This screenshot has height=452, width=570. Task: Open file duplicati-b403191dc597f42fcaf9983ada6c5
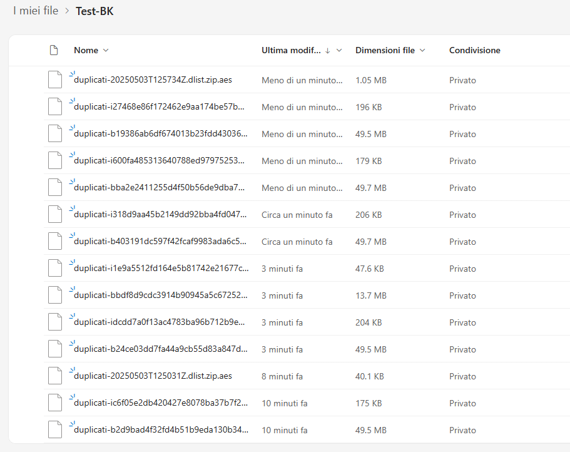point(160,242)
